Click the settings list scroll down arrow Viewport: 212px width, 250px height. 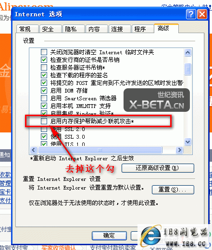(187, 142)
